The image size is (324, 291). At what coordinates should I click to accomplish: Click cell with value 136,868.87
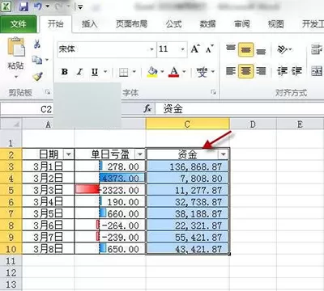(188, 167)
